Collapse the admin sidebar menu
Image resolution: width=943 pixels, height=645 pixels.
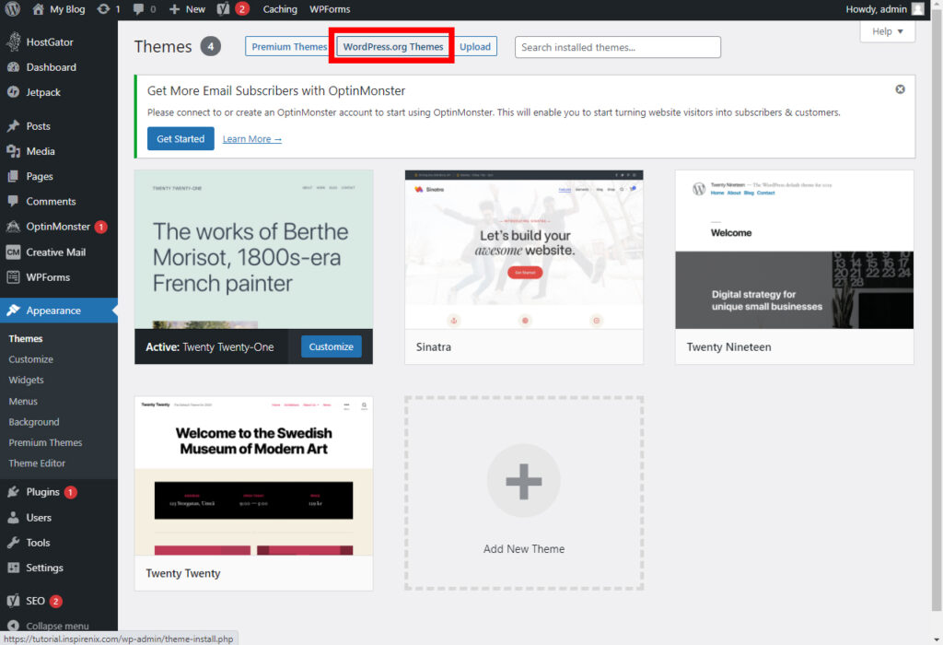point(59,626)
